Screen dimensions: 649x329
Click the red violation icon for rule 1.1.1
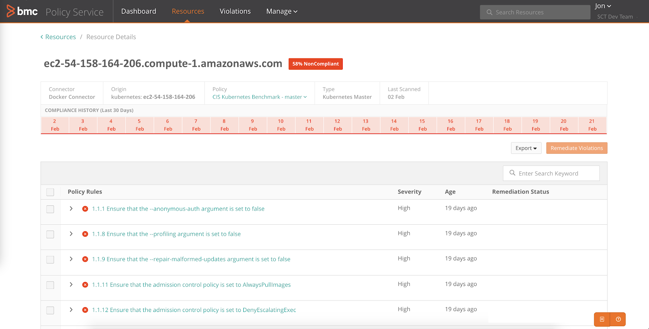[x=85, y=209]
